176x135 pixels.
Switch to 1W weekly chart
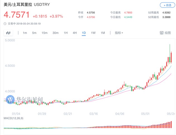93,33
